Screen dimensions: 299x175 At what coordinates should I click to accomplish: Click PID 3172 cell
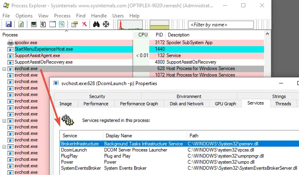coord(160,43)
